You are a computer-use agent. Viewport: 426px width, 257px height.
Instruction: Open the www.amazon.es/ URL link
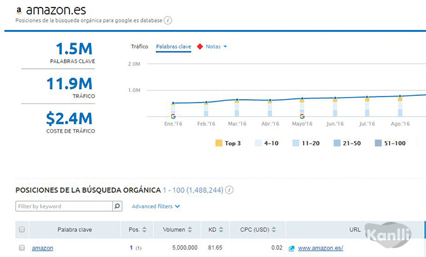pos(320,248)
